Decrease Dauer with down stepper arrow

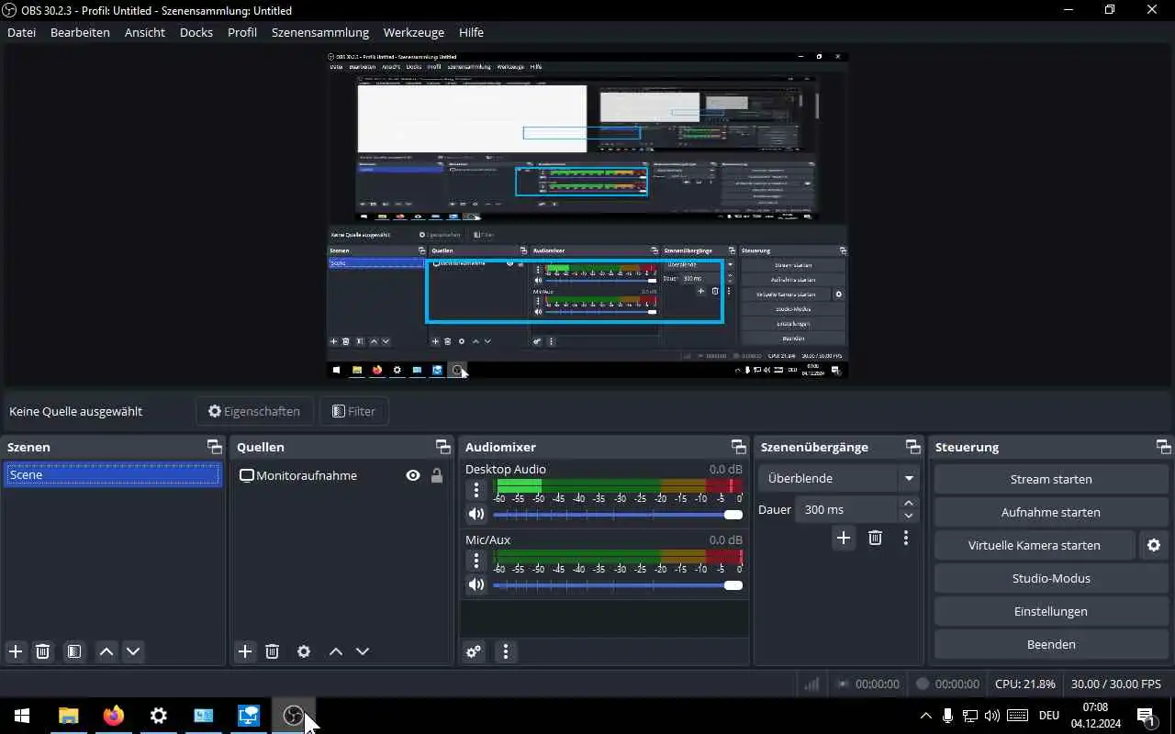tap(909, 516)
